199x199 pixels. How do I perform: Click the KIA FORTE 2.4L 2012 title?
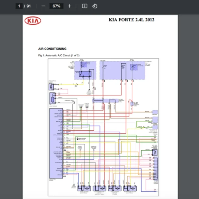[131, 20]
